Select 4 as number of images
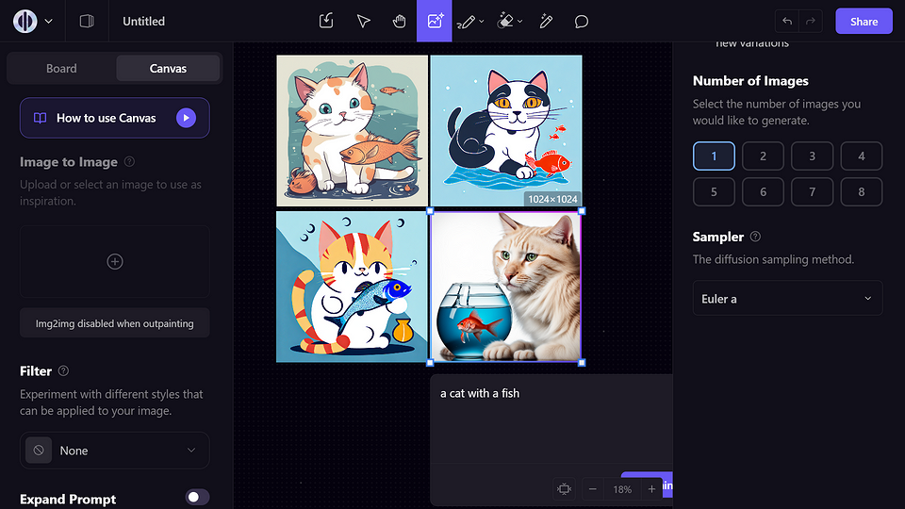This screenshot has height=509, width=905. tap(861, 156)
